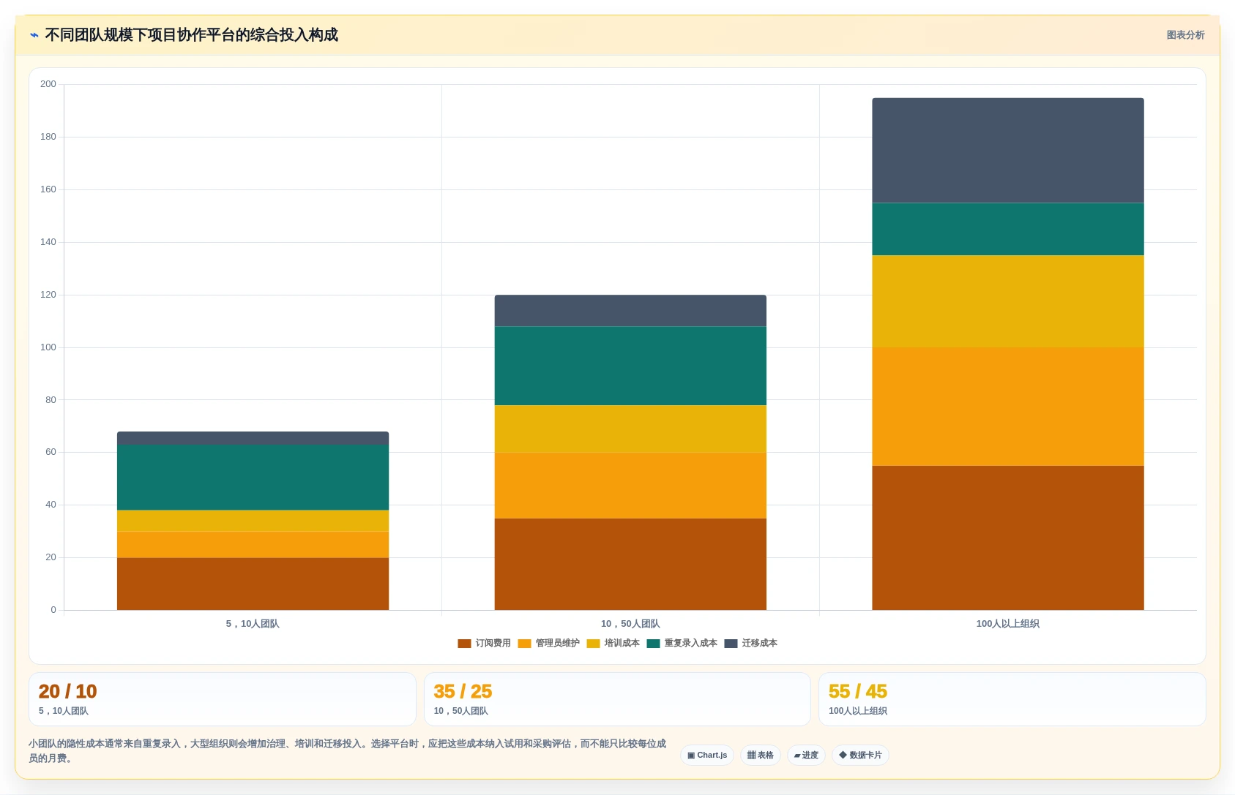Click the 表格 tag chip

(761, 755)
